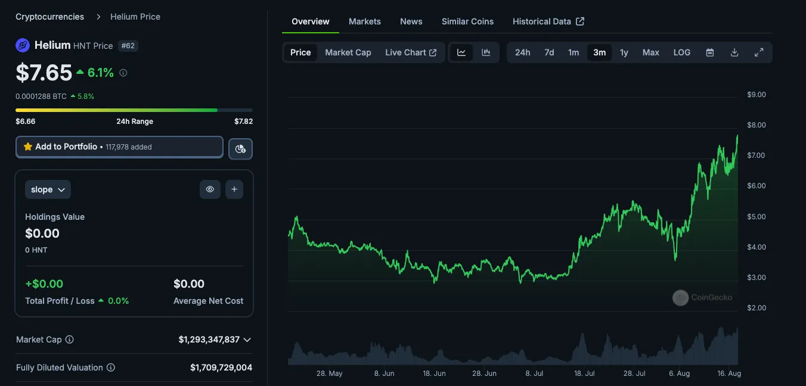Click the $7.65 current price
Viewport: 806px width, 386px height.
point(44,73)
